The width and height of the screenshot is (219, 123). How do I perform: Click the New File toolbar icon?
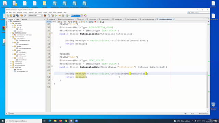(x=8, y=15)
